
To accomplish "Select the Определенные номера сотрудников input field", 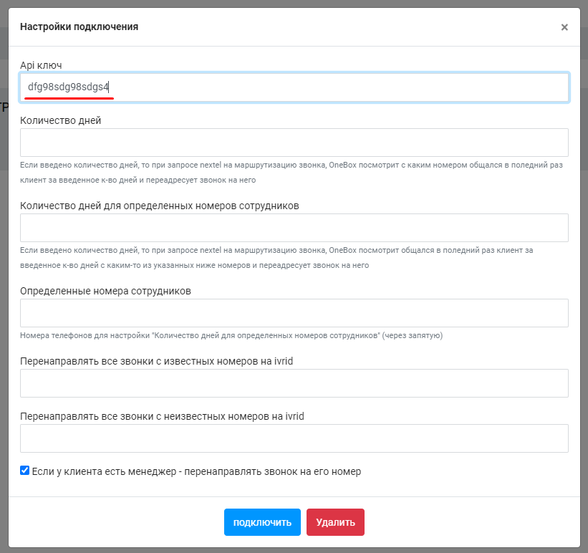I will 294,313.
